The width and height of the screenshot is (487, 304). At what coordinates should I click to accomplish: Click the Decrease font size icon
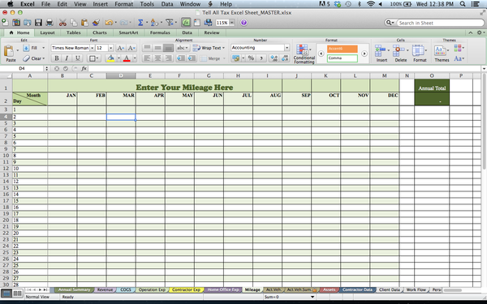coord(131,48)
